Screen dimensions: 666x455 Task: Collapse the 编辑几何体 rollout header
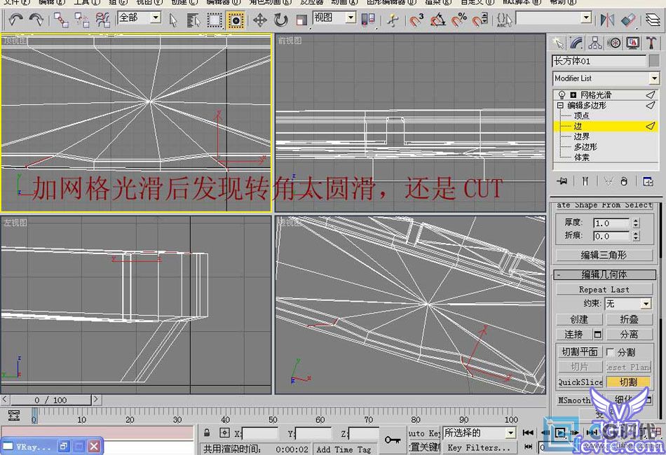pyautogui.click(x=604, y=275)
